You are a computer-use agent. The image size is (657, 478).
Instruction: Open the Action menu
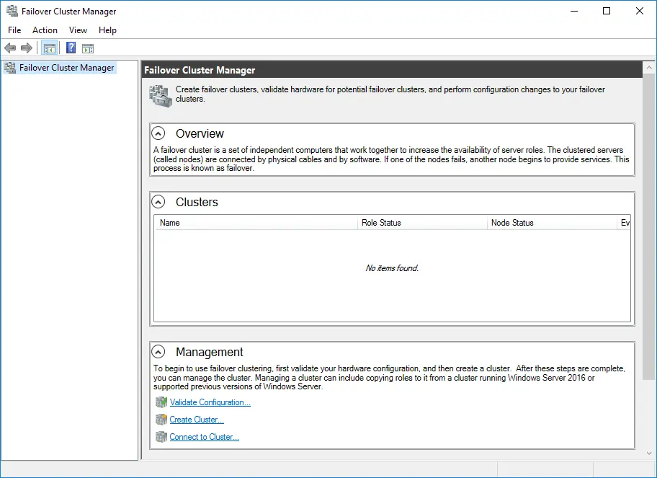tap(45, 30)
